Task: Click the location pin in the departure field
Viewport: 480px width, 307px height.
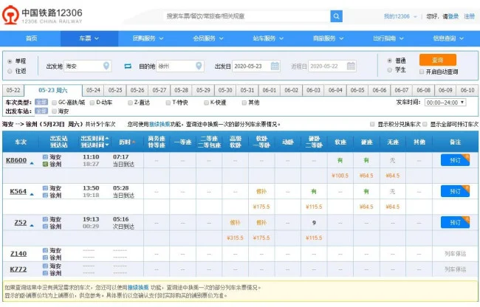Action: [x=106, y=66]
